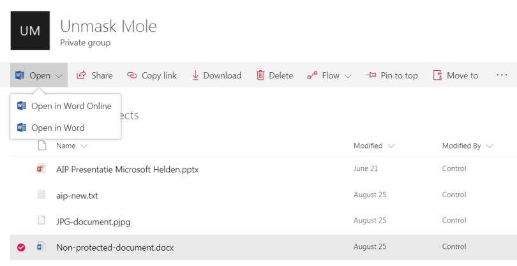Choose Open in Word menu entry
Viewport: 517px width, 266px height.
click(57, 128)
